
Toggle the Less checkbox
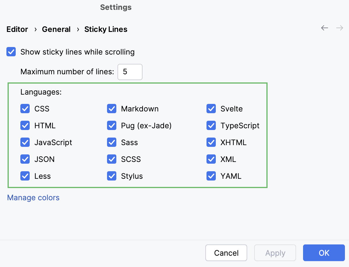coord(25,176)
